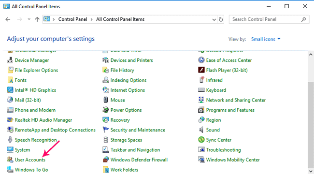
Task: Open the Mail (32-bit) icon
Action: [10, 100]
